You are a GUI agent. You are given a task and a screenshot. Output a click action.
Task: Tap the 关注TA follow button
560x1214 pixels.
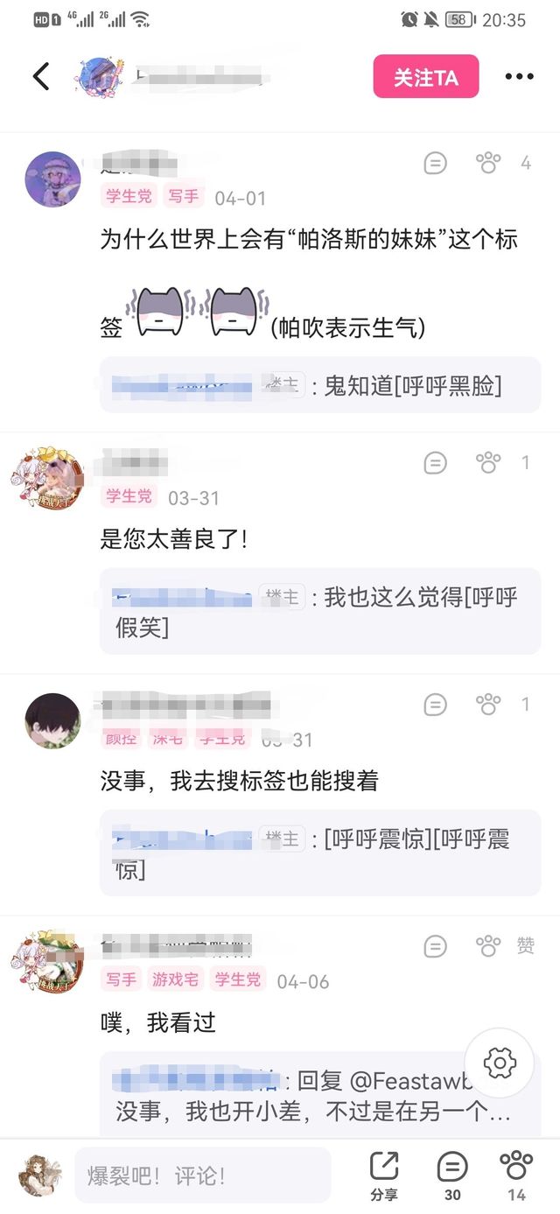click(426, 77)
